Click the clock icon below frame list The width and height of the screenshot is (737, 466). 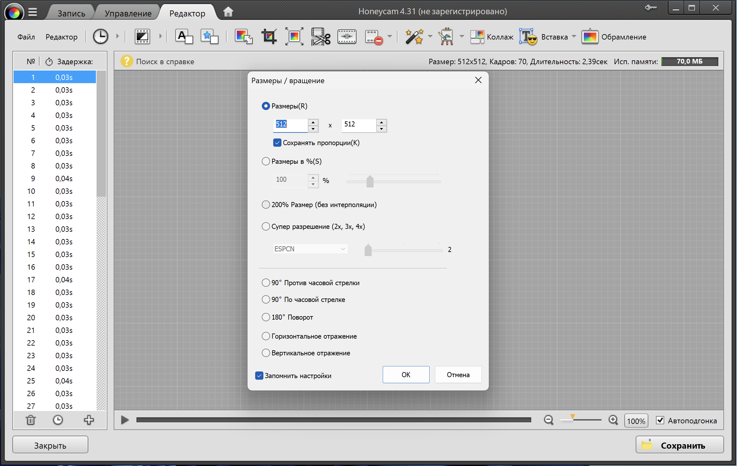pyautogui.click(x=58, y=420)
